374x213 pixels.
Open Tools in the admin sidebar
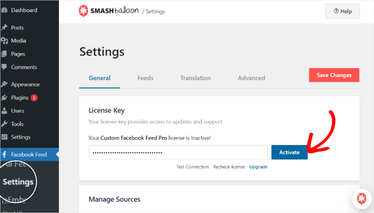[x=17, y=124]
